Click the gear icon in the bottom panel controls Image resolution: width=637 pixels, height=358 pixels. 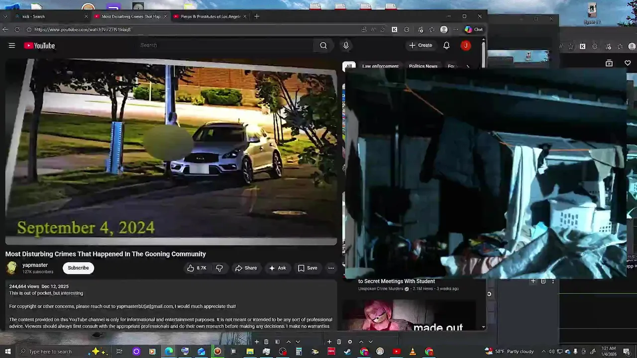coord(350,342)
